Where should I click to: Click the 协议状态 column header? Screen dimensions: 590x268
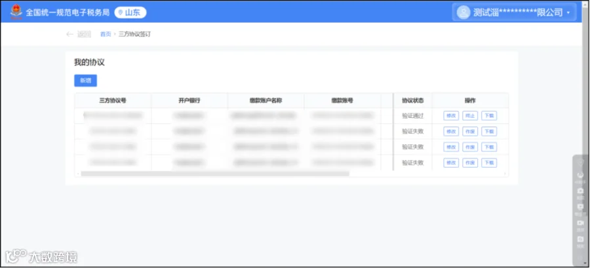pyautogui.click(x=413, y=100)
